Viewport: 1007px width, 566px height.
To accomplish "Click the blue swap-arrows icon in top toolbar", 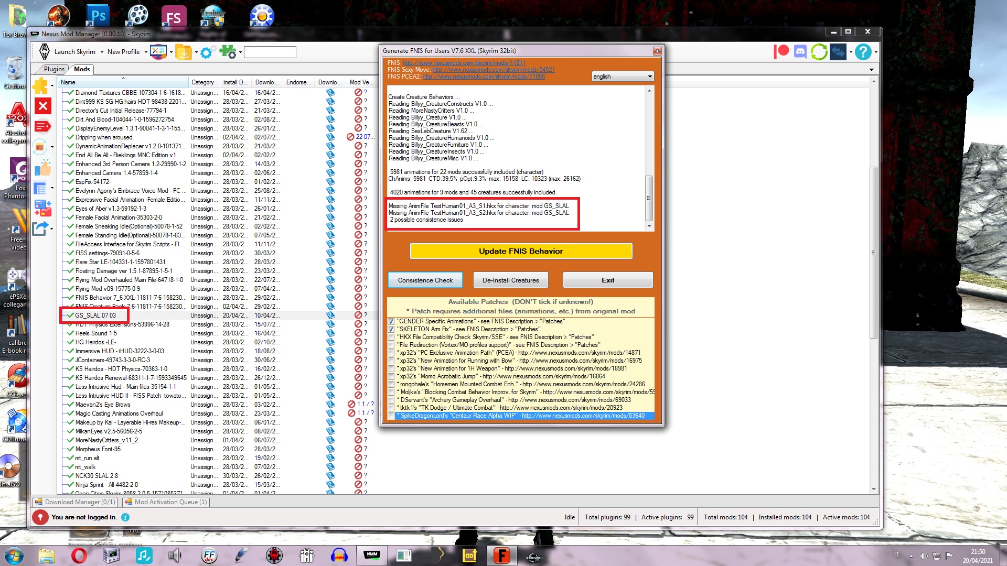I will click(x=838, y=52).
